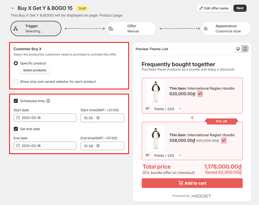This screenshot has width=259, height=205.
Task: Enable Show only one variant selector
Action: [x=16, y=82]
